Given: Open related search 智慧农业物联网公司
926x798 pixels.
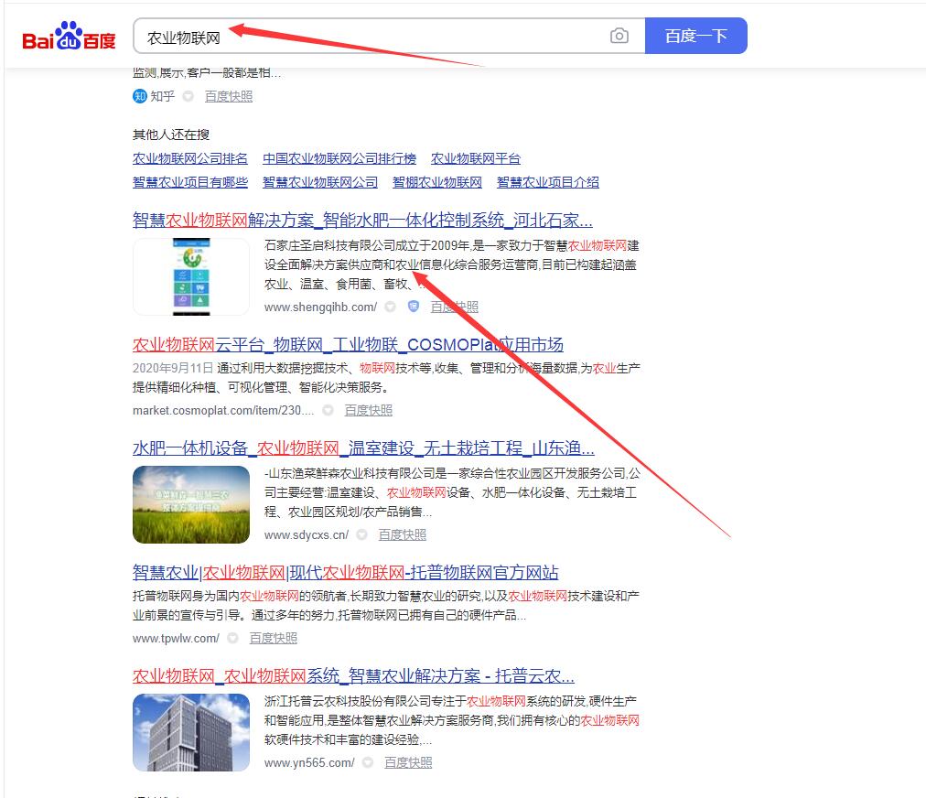Looking at the screenshot, I should tap(320, 182).
